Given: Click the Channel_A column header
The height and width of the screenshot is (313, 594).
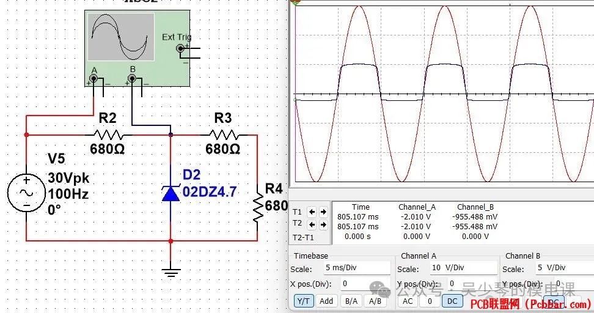Looking at the screenshot, I should [417, 207].
